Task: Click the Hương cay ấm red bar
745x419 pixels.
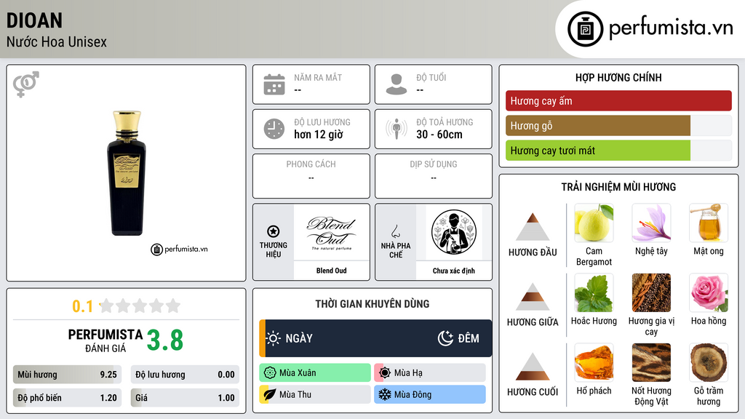Action: [x=618, y=100]
